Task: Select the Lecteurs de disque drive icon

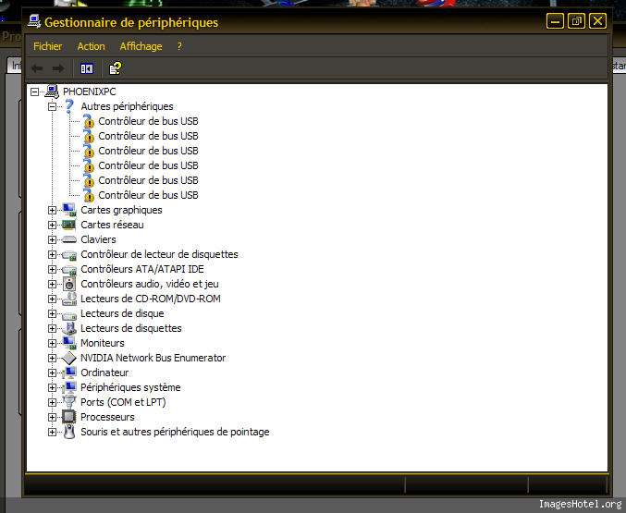Action: coord(69,314)
